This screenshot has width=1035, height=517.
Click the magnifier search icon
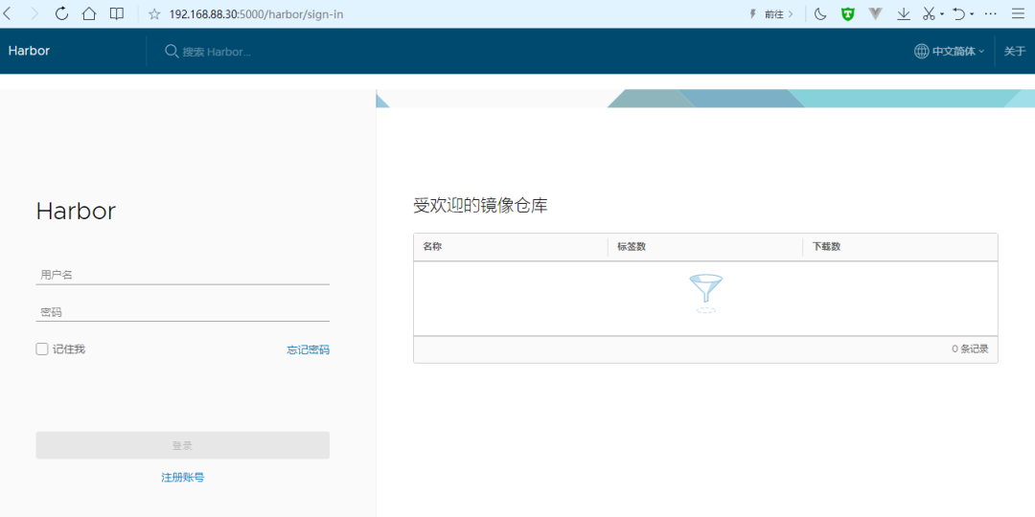172,51
